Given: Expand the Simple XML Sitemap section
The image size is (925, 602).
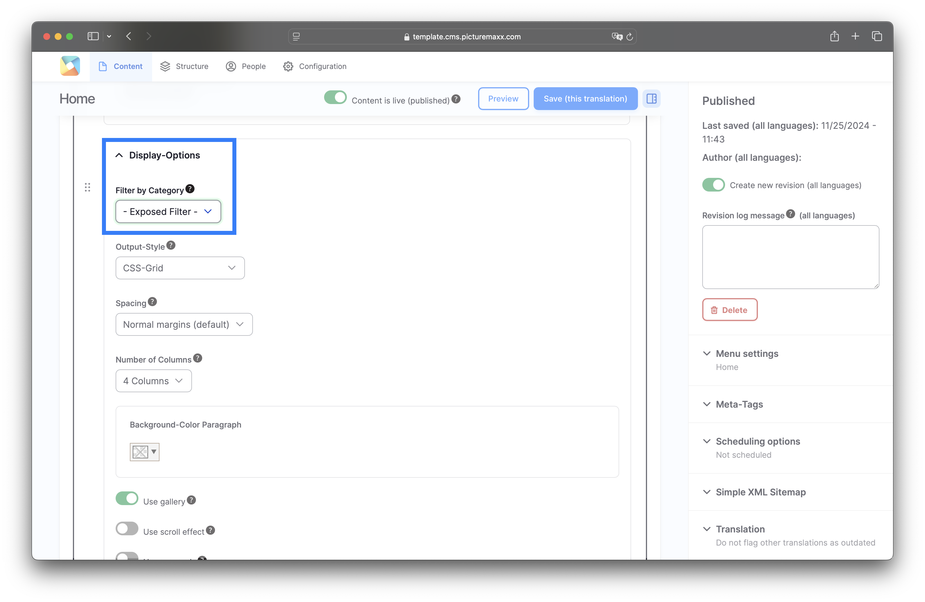Looking at the screenshot, I should 761,492.
